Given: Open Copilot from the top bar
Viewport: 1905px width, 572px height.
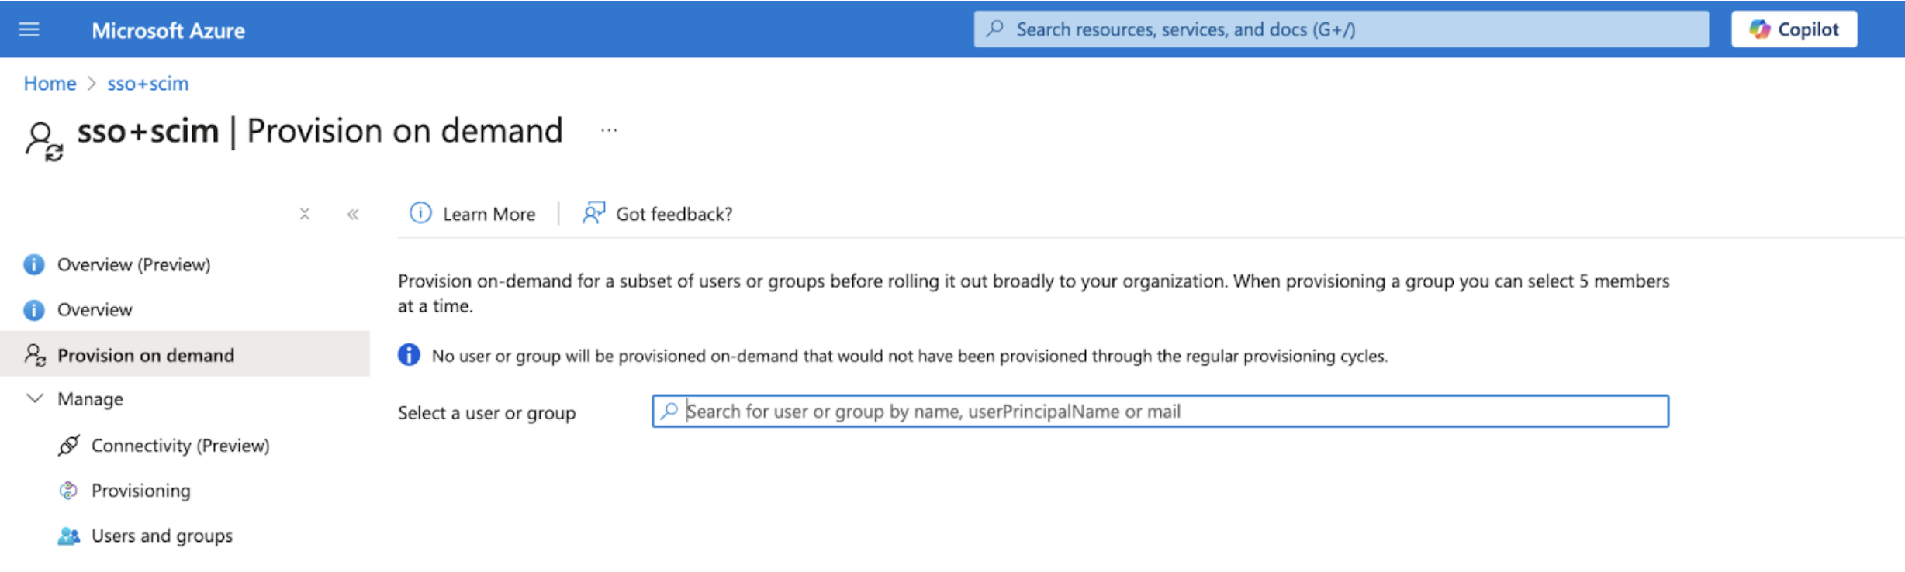Looking at the screenshot, I should 1794,29.
